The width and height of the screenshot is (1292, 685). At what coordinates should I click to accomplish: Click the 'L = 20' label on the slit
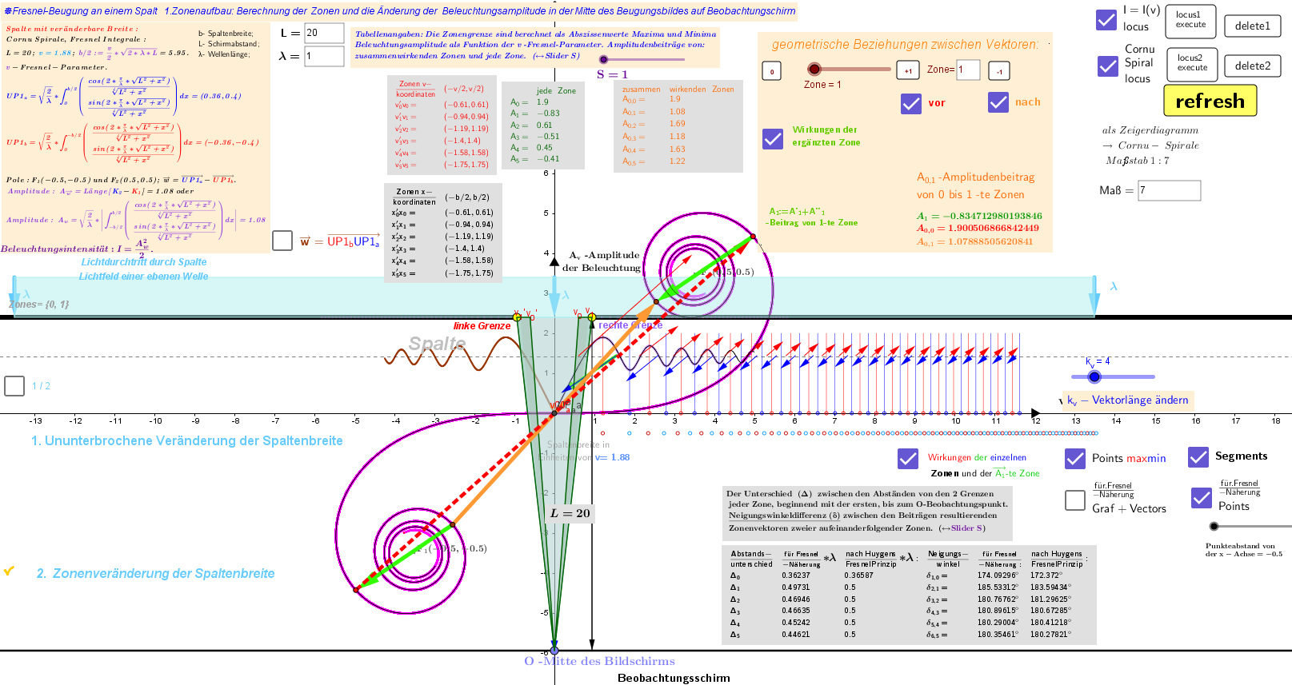(x=570, y=513)
